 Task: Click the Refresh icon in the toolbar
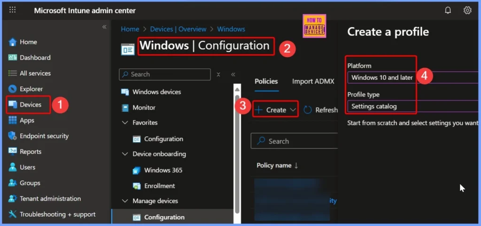click(x=308, y=110)
